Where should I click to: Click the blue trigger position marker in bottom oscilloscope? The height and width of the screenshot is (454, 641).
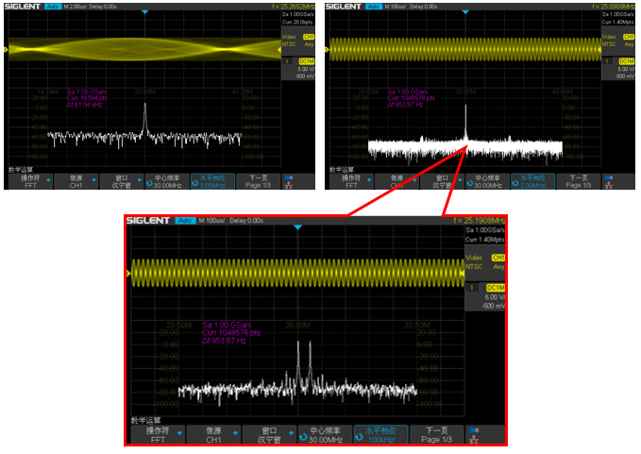click(297, 228)
